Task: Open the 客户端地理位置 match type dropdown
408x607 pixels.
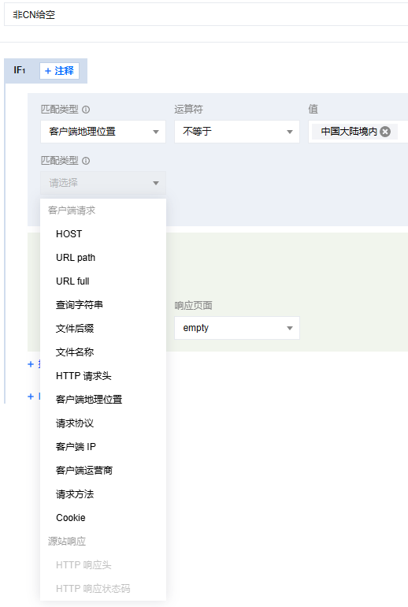Action: point(103,132)
